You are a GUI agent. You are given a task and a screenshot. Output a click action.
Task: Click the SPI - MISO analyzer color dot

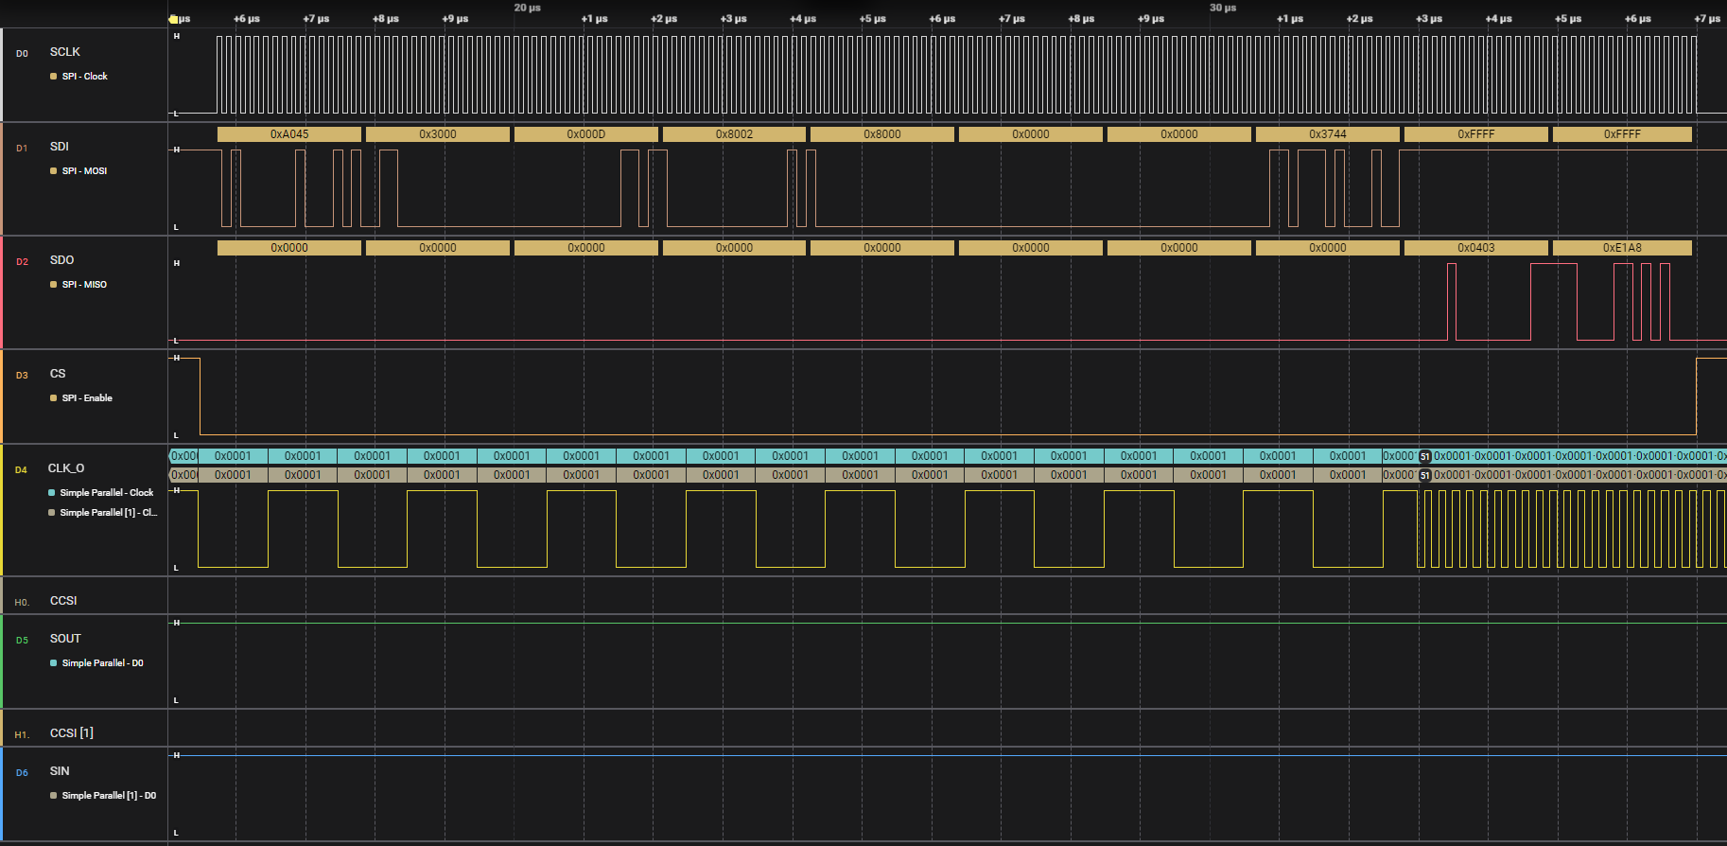[54, 285]
